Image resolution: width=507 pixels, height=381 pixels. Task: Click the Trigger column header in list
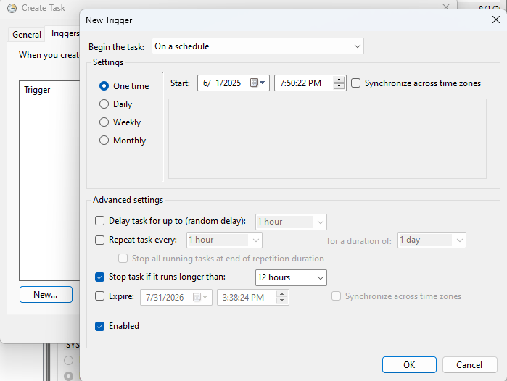[x=37, y=90]
